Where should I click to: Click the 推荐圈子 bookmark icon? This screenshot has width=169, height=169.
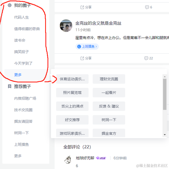[x=10, y=86]
